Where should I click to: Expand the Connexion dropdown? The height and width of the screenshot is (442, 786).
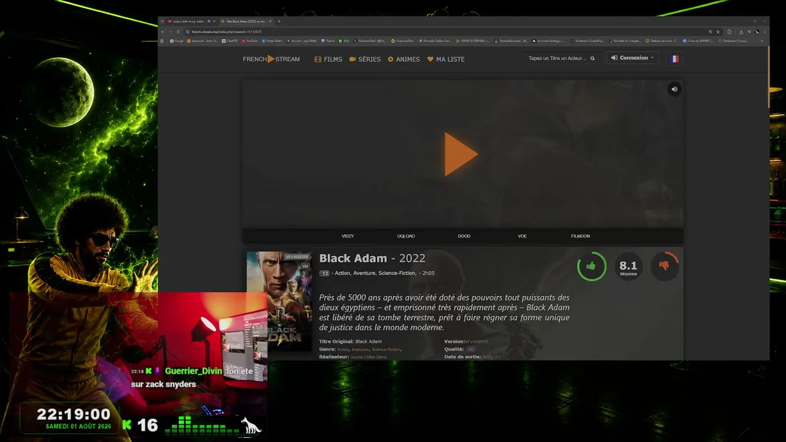[x=632, y=58]
